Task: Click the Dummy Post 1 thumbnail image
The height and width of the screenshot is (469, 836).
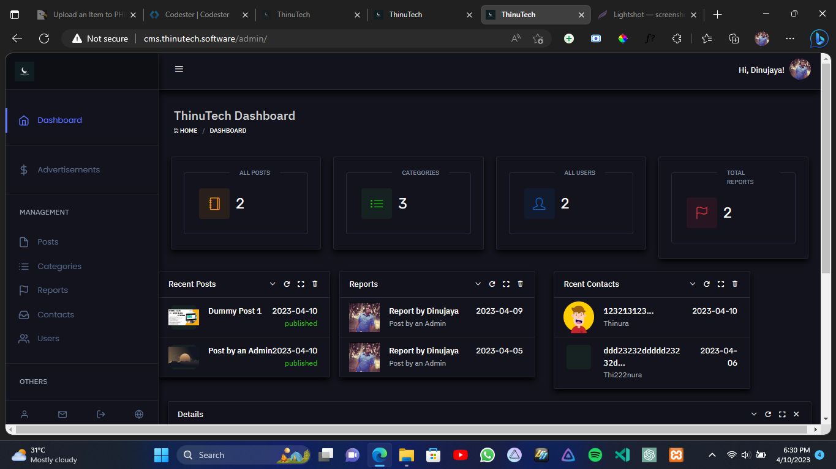Action: point(184,317)
